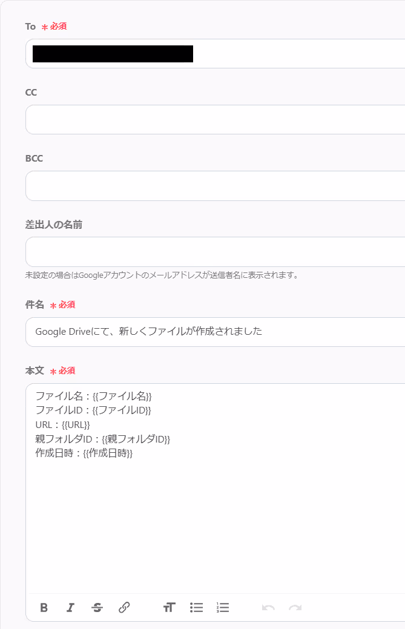Image resolution: width=405 pixels, height=629 pixels.
Task: Click the CC label
Action: coord(31,93)
